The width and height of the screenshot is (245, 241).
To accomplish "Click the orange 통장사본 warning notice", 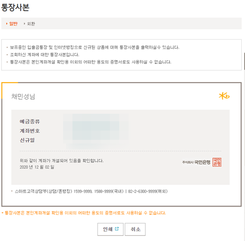I will coord(85,213).
